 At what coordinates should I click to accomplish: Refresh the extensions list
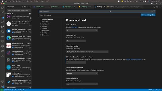click(25, 7)
